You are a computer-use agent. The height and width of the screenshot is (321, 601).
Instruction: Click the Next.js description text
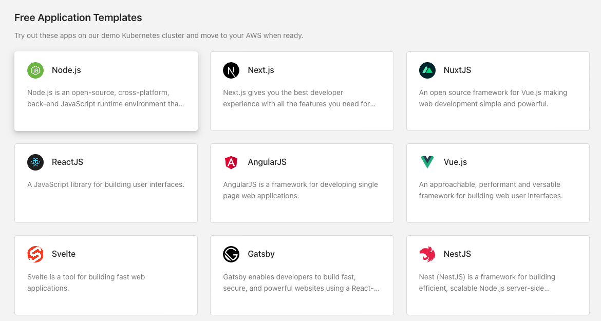299,98
